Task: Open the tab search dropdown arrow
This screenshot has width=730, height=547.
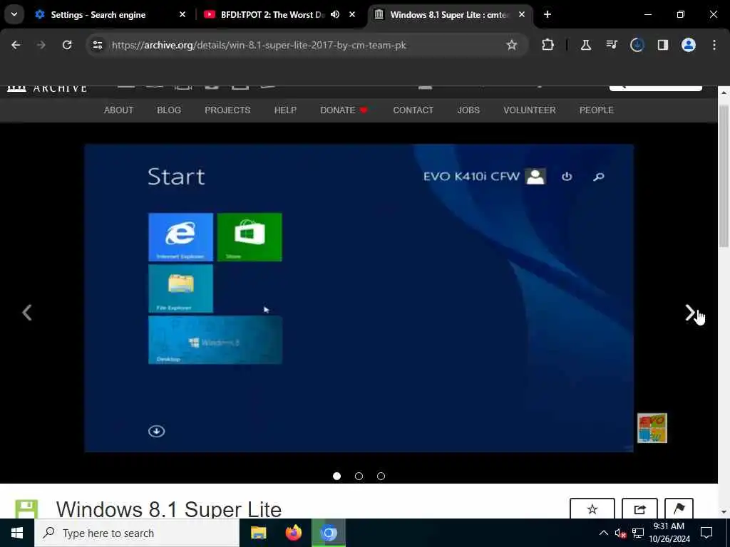Action: click(14, 14)
